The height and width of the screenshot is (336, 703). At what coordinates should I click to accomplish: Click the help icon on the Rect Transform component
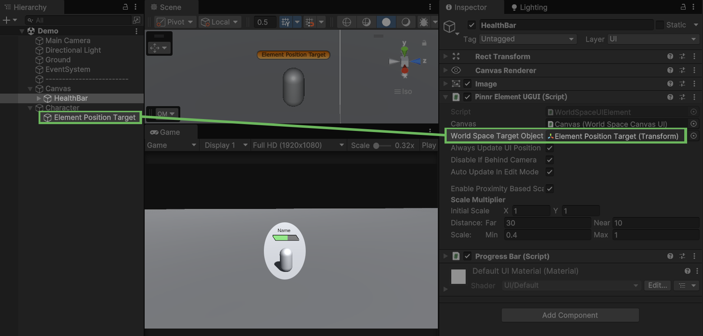[x=670, y=56]
